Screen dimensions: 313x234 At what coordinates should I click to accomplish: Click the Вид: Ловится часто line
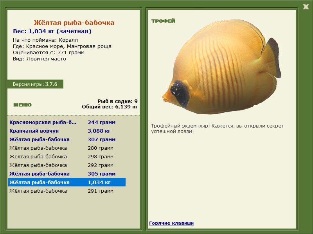[40, 59]
